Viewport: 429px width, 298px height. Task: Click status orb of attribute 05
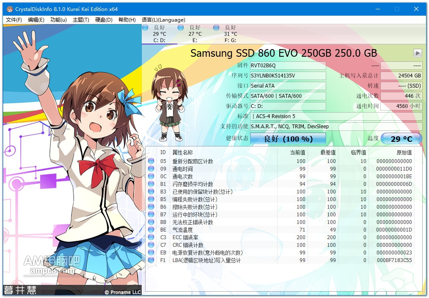pyautogui.click(x=151, y=161)
